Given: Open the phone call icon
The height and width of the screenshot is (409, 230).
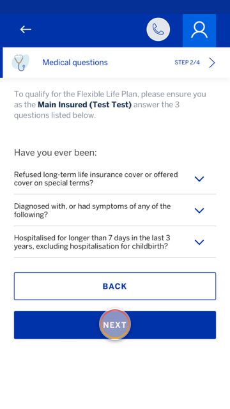Looking at the screenshot, I should click(158, 29).
